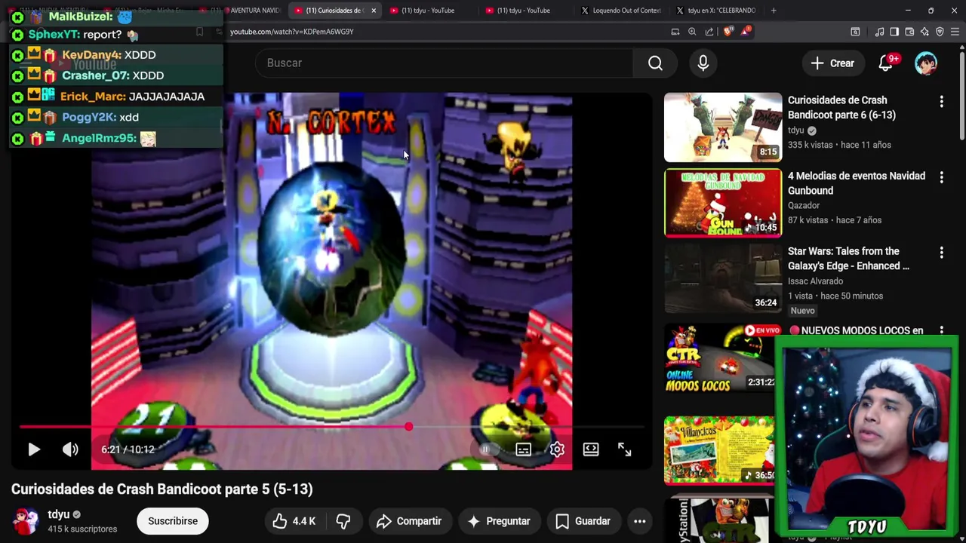Turn on subtitles in the player
The image size is (966, 543).
(523, 449)
